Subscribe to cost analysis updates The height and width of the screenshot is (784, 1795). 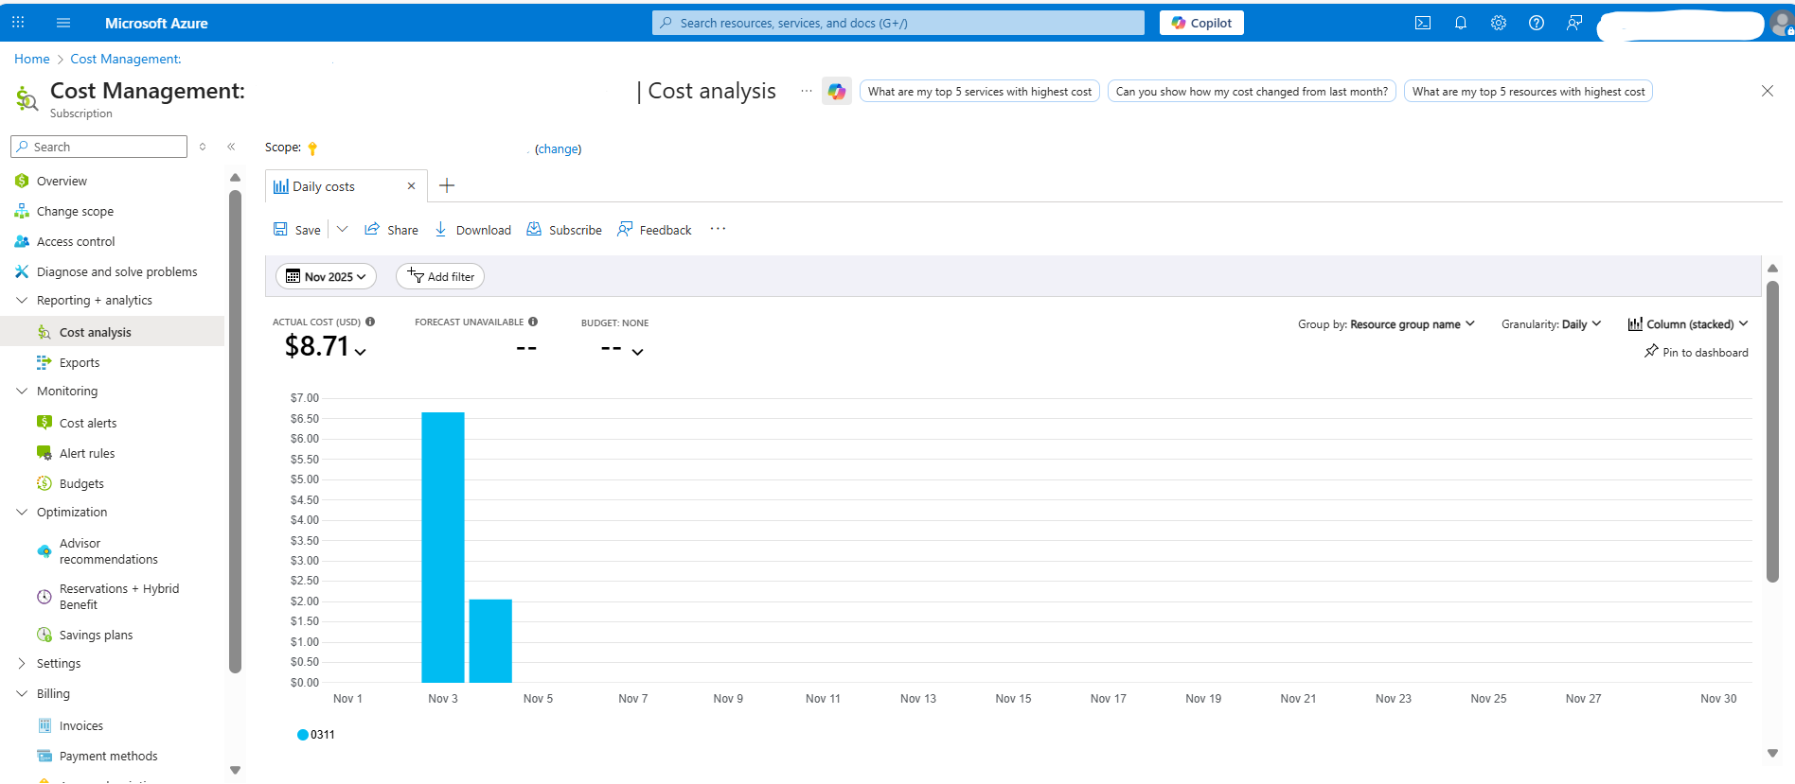564,230
